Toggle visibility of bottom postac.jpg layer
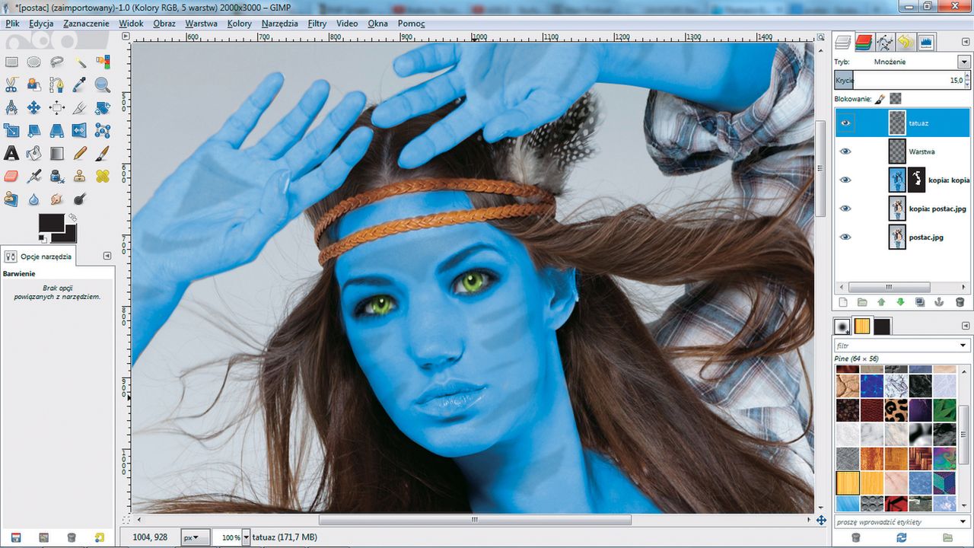This screenshot has width=974, height=548. click(x=845, y=237)
